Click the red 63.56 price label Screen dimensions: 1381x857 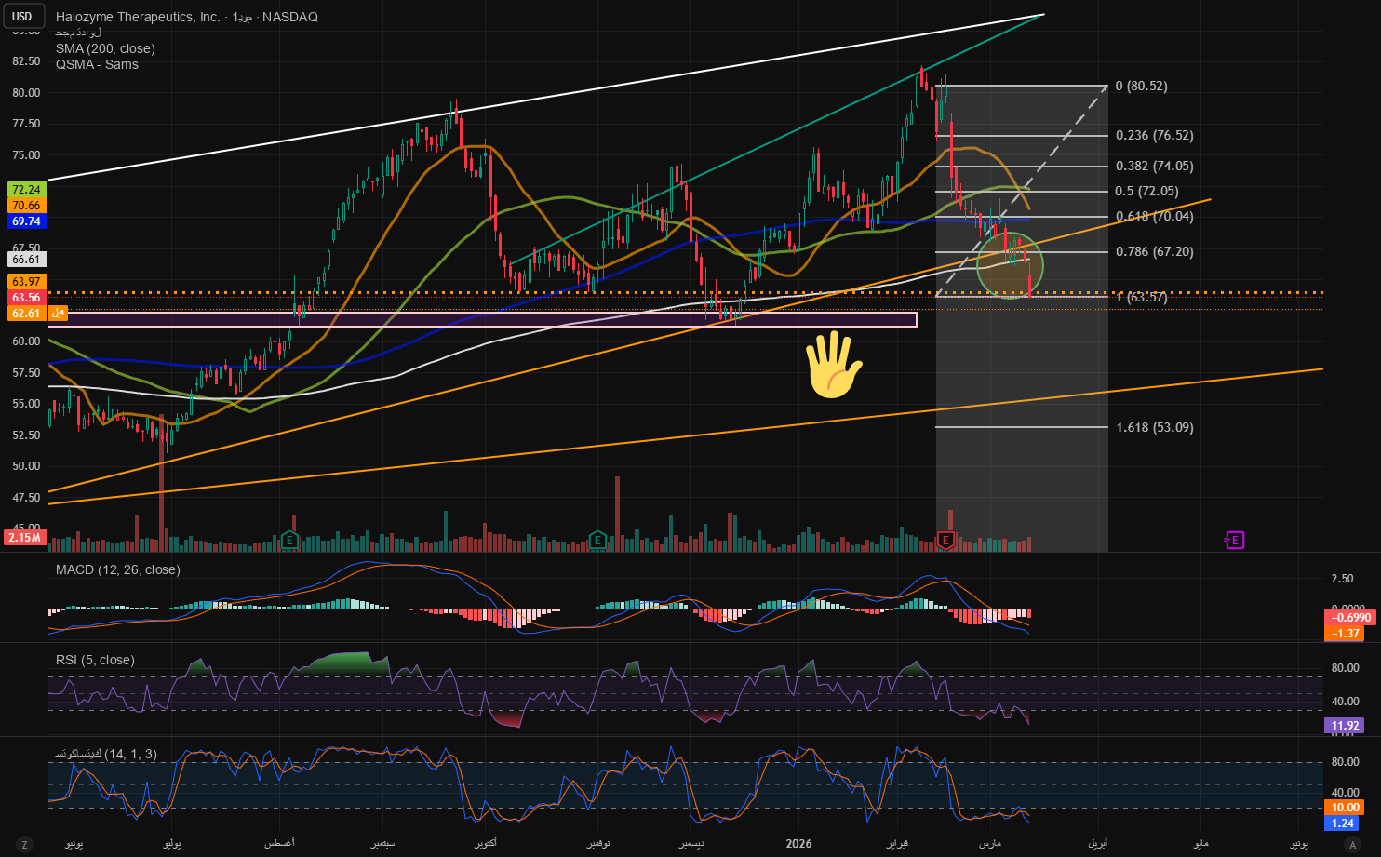click(25, 298)
